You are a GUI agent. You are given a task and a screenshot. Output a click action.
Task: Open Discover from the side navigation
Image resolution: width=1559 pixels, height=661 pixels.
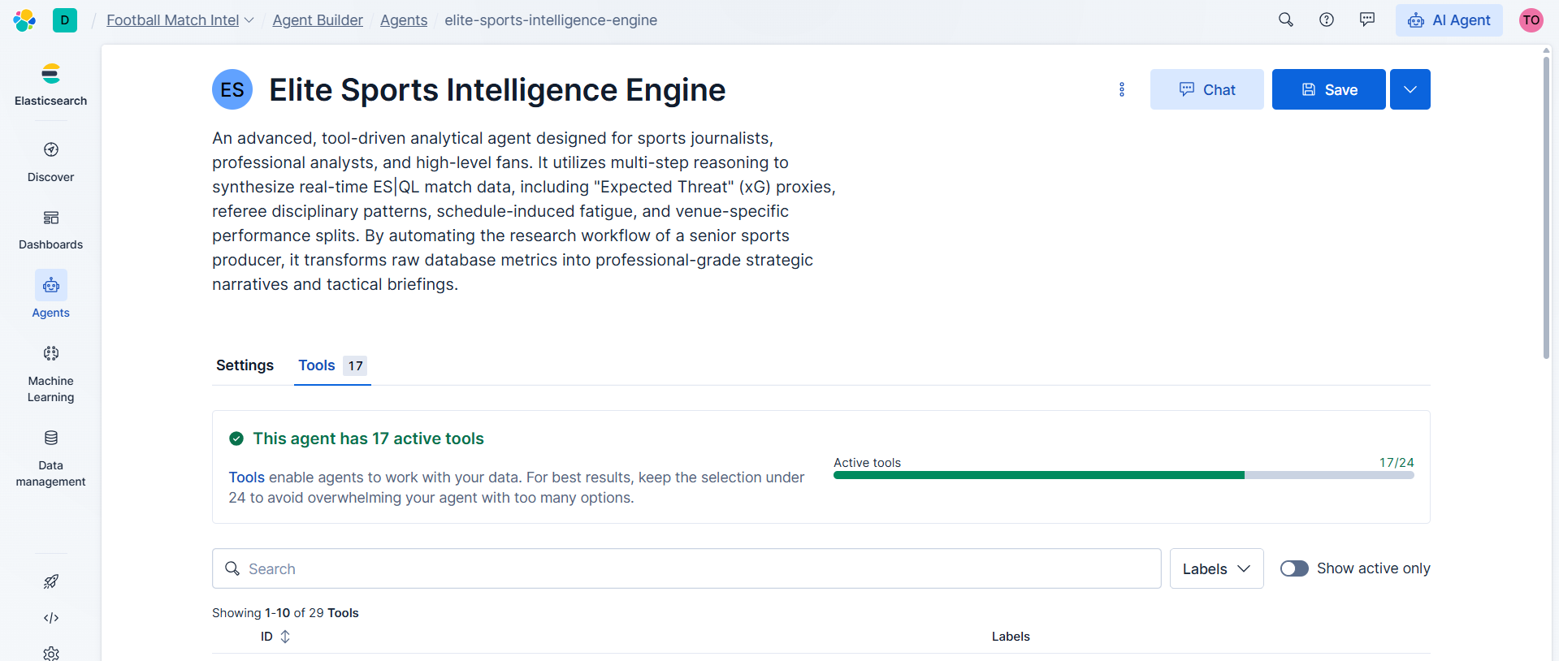click(x=50, y=162)
